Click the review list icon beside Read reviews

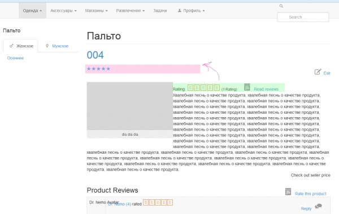(247, 87)
